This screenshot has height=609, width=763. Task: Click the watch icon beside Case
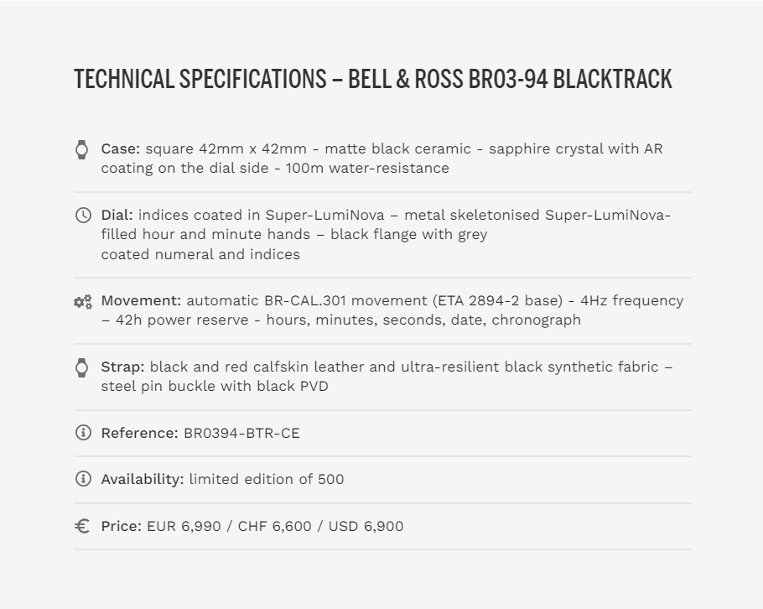click(82, 149)
